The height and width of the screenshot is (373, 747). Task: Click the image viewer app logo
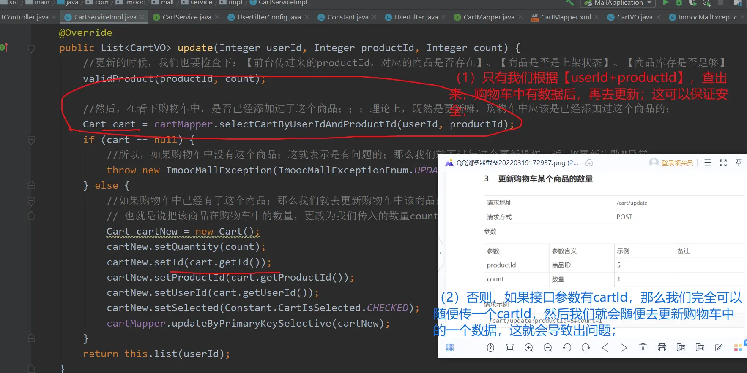[449, 163]
